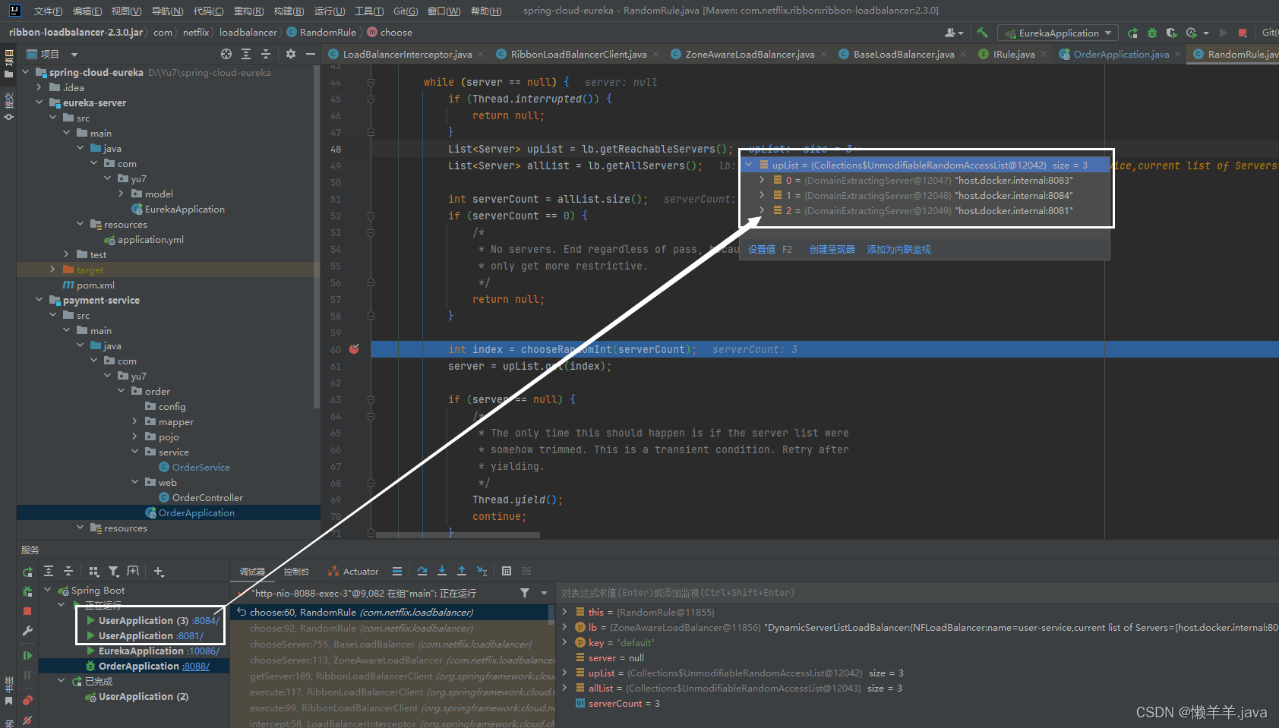
Task: Hide the project panel with the minus icon
Action: coord(310,54)
